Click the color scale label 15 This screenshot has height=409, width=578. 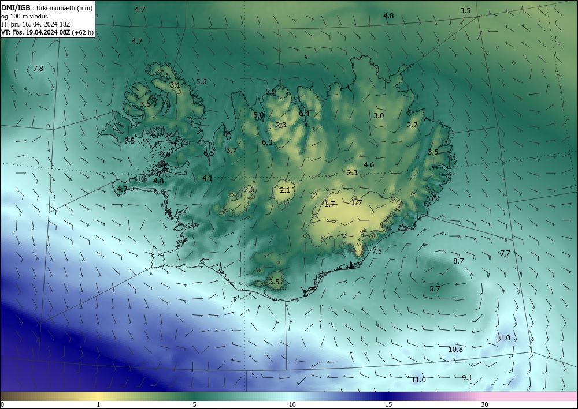(x=388, y=405)
